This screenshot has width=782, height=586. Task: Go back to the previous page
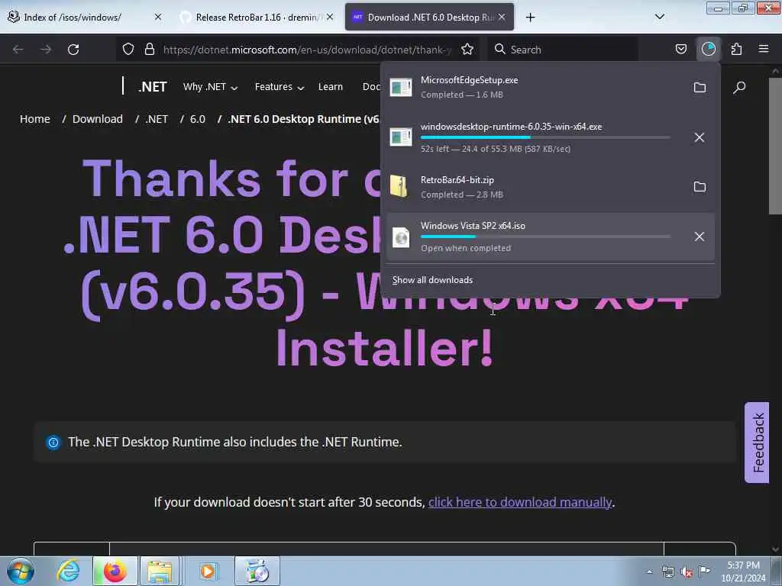(x=18, y=50)
